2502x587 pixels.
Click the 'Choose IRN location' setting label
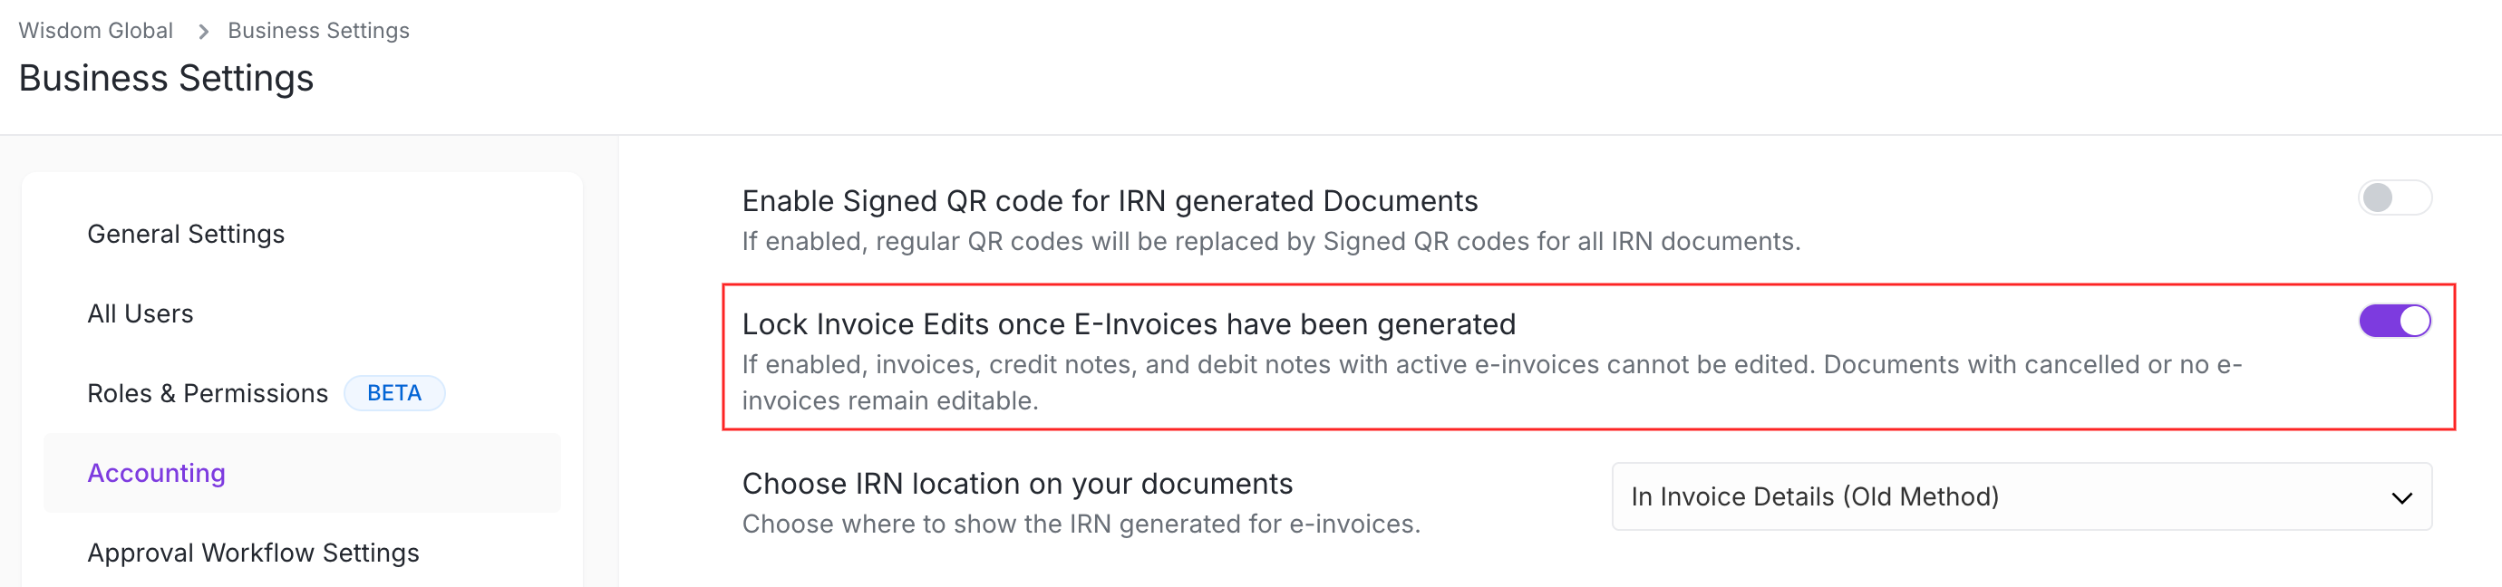point(1017,483)
